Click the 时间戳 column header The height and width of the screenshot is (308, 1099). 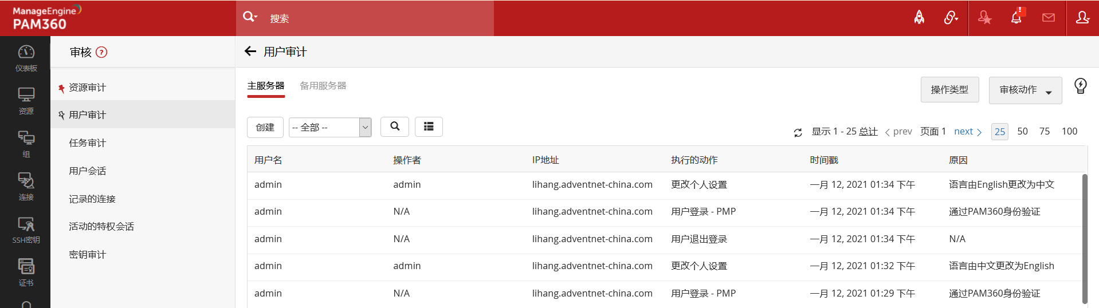824,160
